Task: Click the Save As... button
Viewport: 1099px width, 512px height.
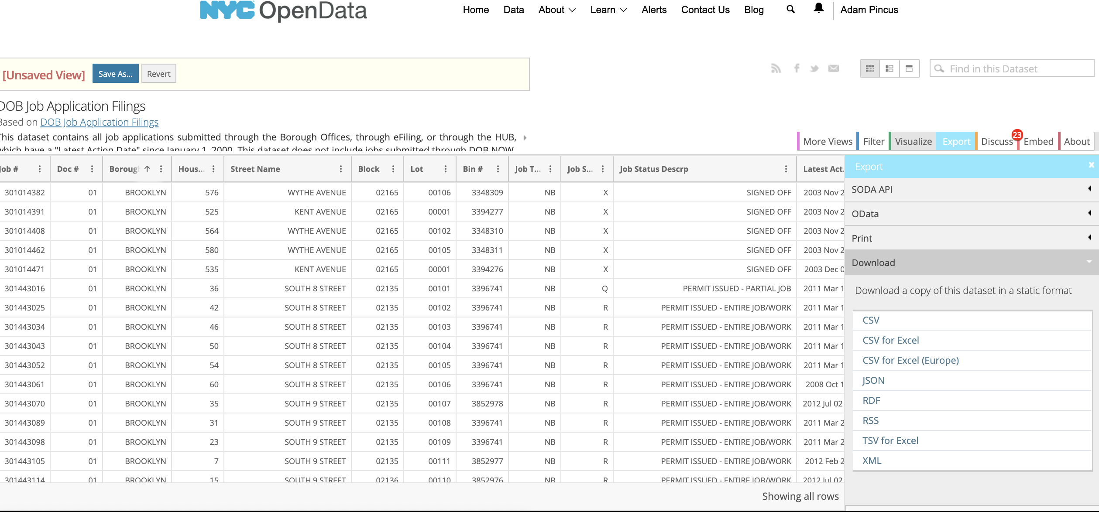Action: (x=115, y=74)
